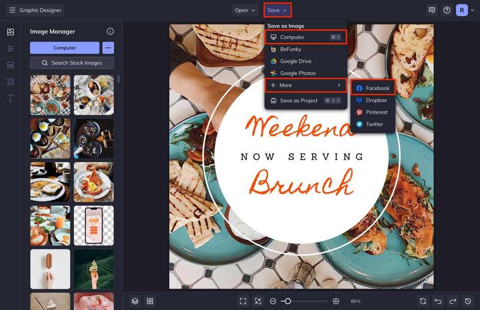This screenshot has height=310, width=480.
Task: Select the NOW SERVING text
Action: coord(302,157)
